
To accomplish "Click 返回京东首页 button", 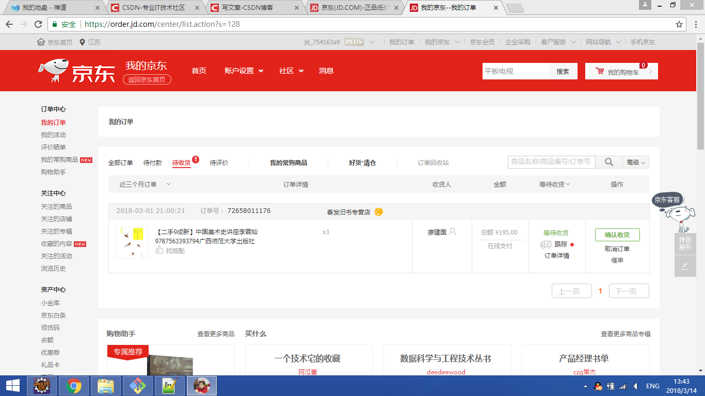I will pos(147,79).
